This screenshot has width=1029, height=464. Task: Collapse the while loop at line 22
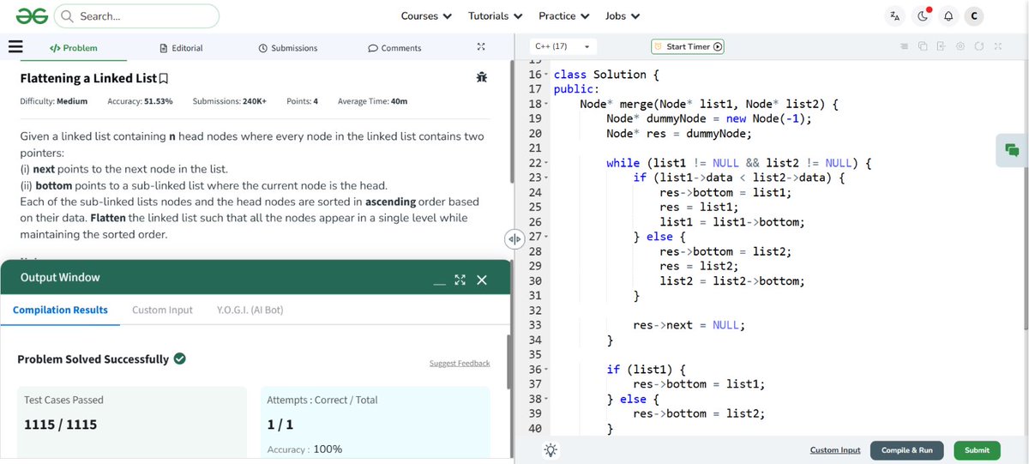point(546,163)
